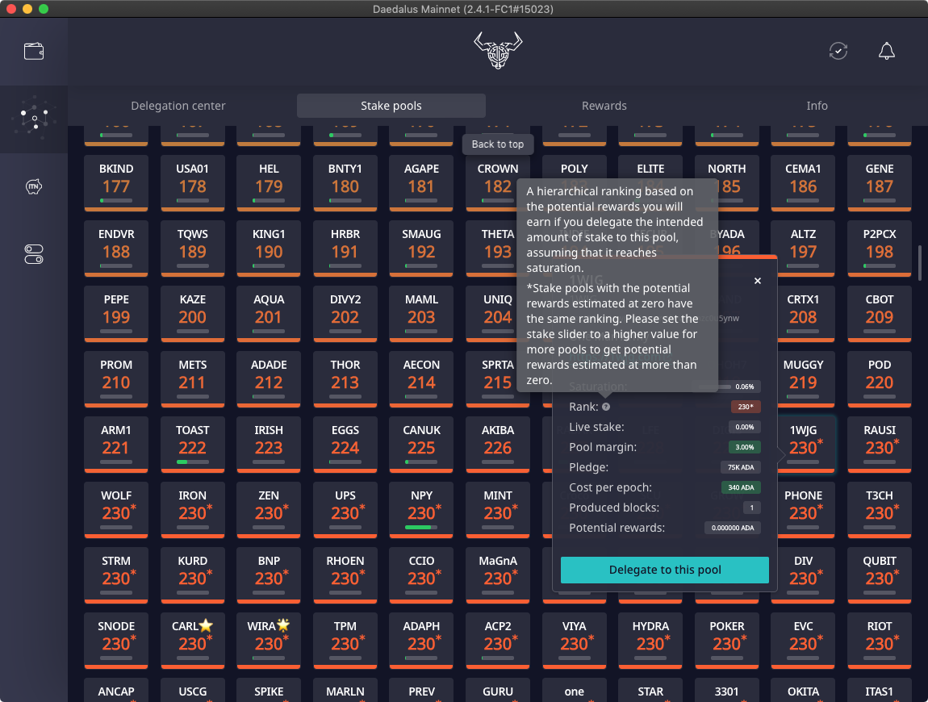Open the Info tab

[817, 106]
